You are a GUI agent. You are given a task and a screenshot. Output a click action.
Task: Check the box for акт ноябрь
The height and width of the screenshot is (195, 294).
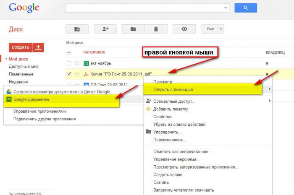tap(69, 63)
